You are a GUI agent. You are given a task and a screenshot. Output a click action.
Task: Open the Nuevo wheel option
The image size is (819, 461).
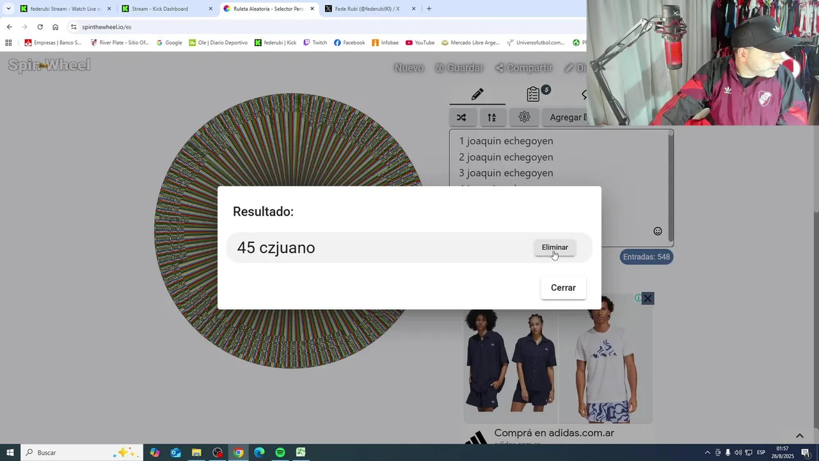[x=409, y=68]
